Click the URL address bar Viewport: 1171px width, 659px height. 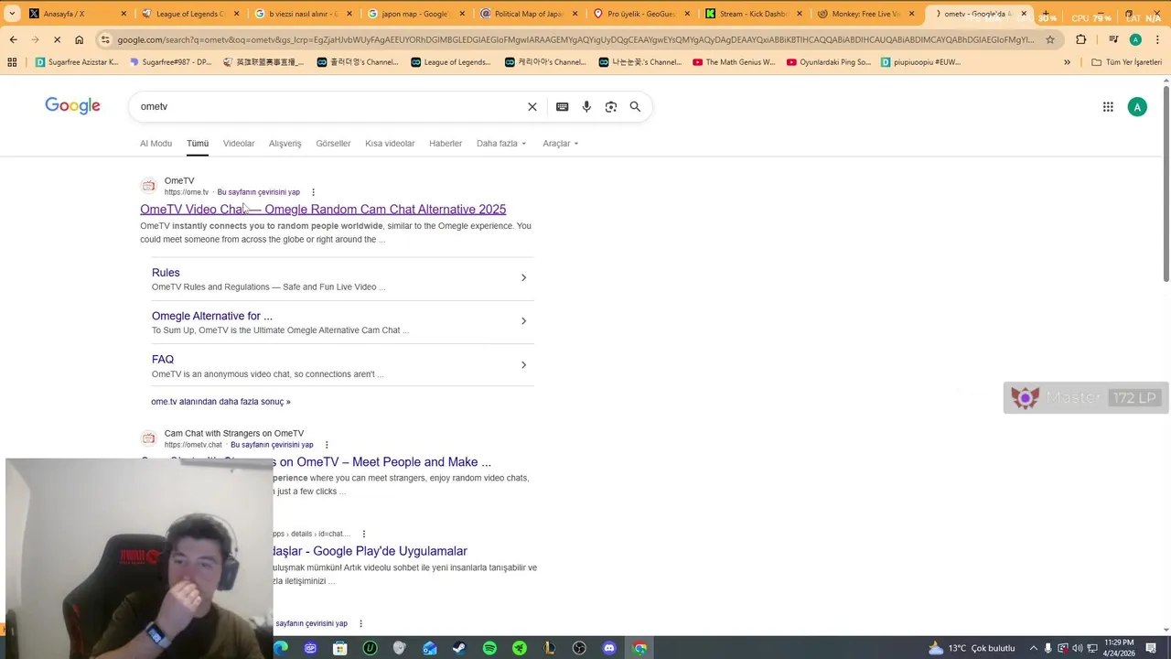pos(575,39)
